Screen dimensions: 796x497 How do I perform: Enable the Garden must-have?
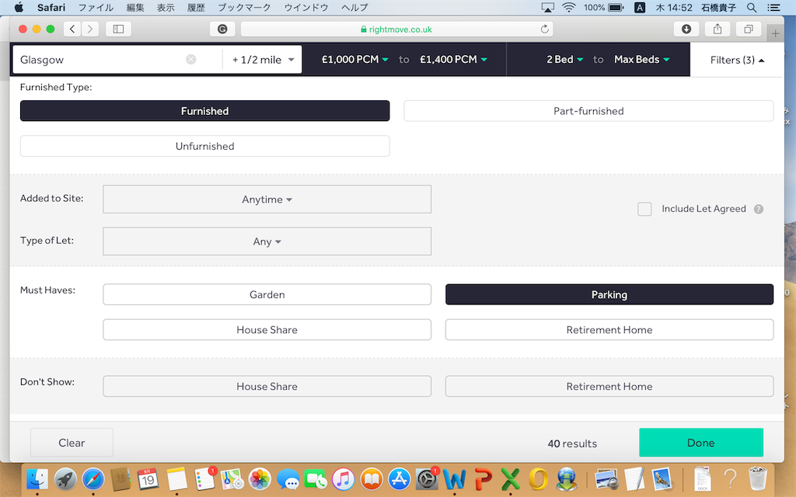point(267,294)
